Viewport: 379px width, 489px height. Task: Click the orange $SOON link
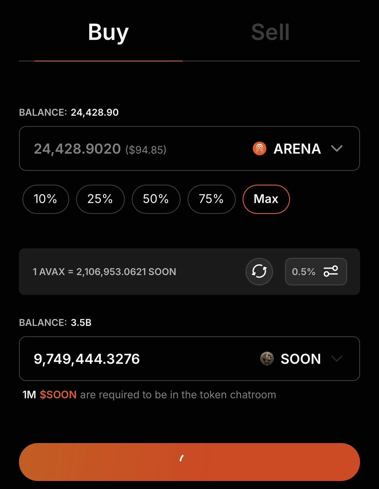[x=58, y=395]
